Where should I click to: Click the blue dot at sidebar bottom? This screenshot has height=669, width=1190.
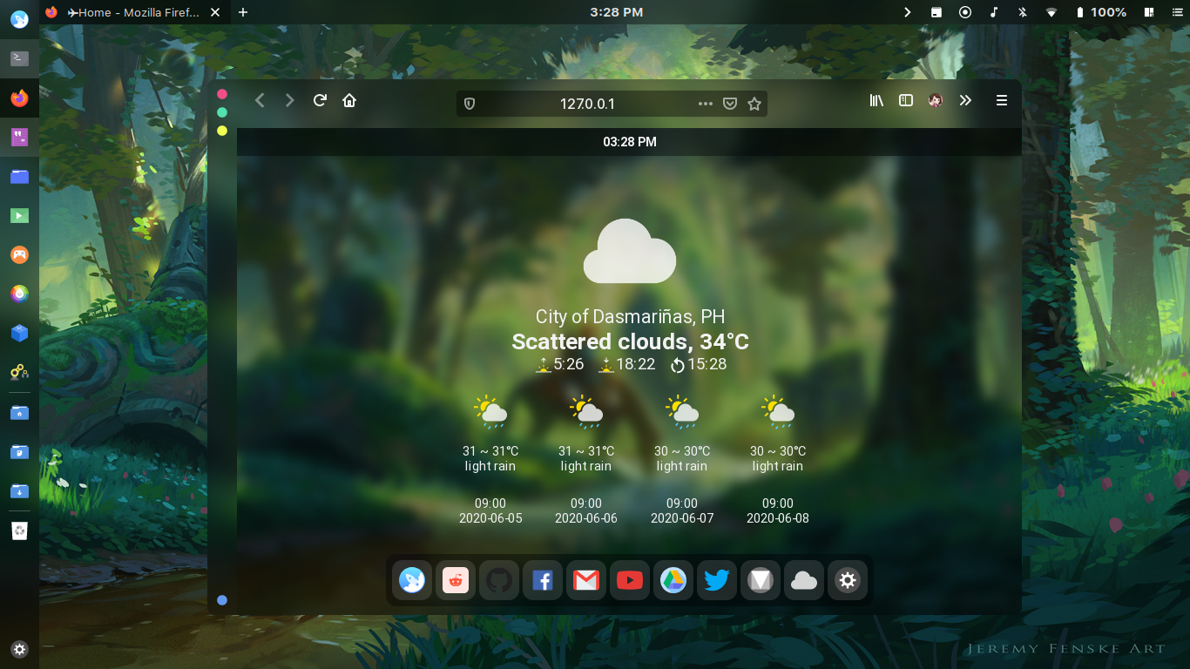222,600
